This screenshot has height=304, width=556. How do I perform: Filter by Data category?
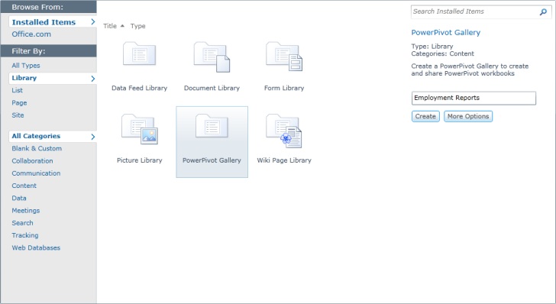click(19, 199)
